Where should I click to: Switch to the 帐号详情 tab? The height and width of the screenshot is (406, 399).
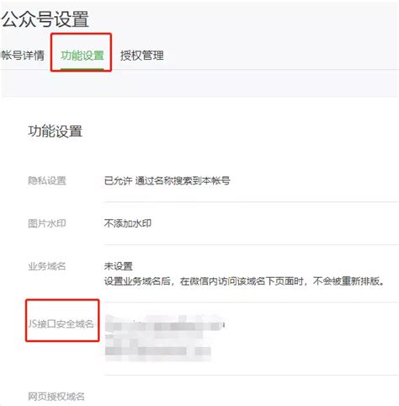click(x=23, y=56)
